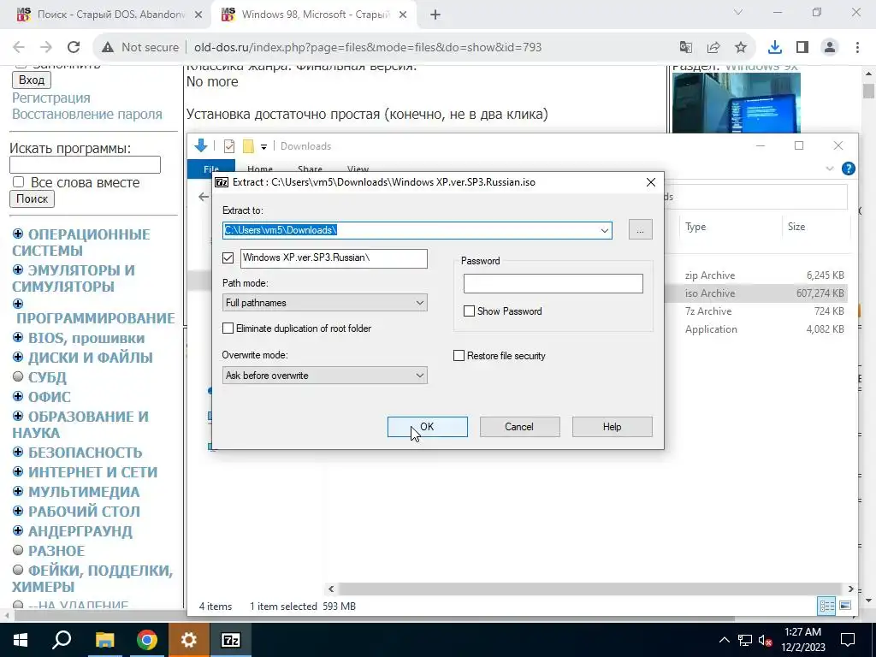876x657 pixels.
Task: Open 7-Zip from the taskbar
Action: tap(231, 640)
